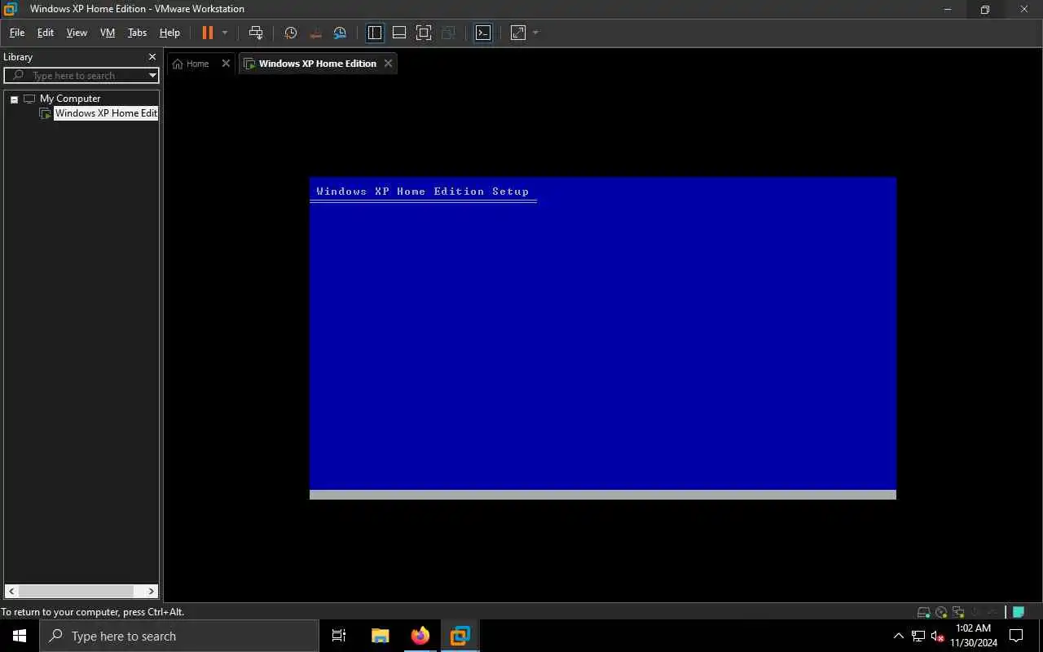Open the power options dropdown arrow next to pause
This screenshot has height=652, width=1043.
(225, 33)
